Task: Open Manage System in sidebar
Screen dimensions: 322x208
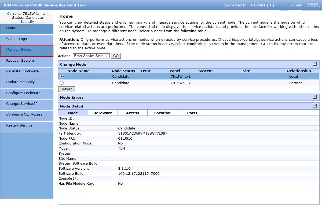Action: point(27,51)
